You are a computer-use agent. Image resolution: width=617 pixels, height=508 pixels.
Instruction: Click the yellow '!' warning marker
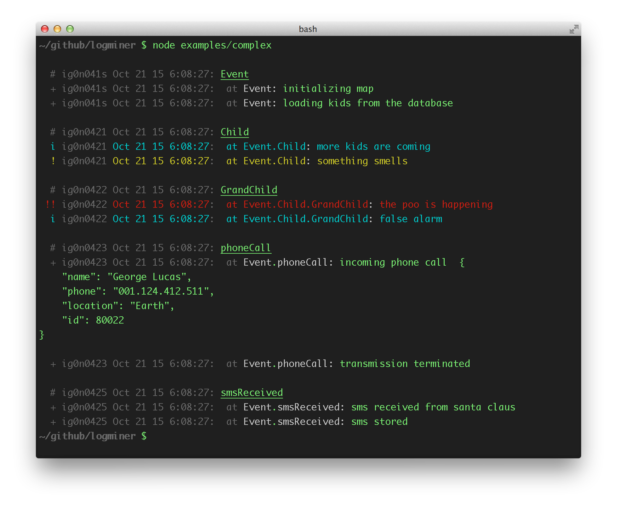point(53,161)
